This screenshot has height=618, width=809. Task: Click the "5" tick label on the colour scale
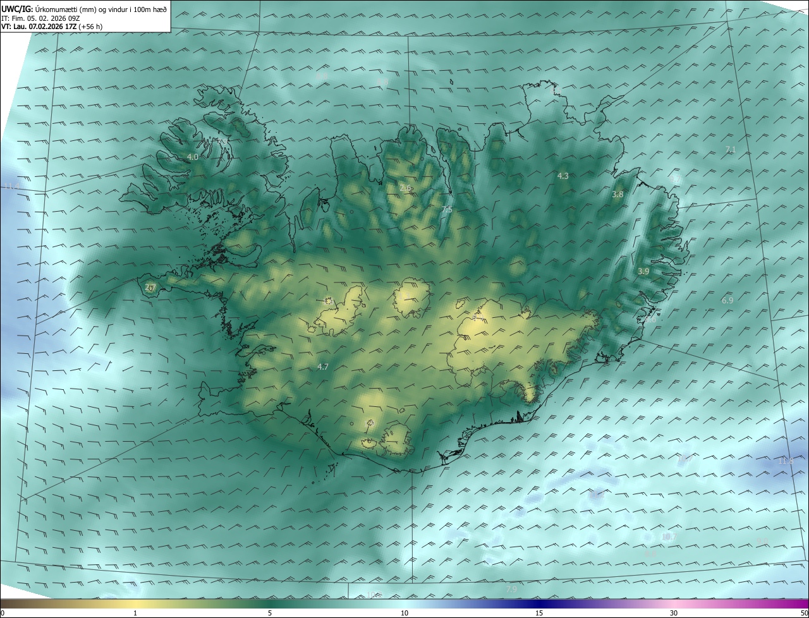[x=270, y=614]
